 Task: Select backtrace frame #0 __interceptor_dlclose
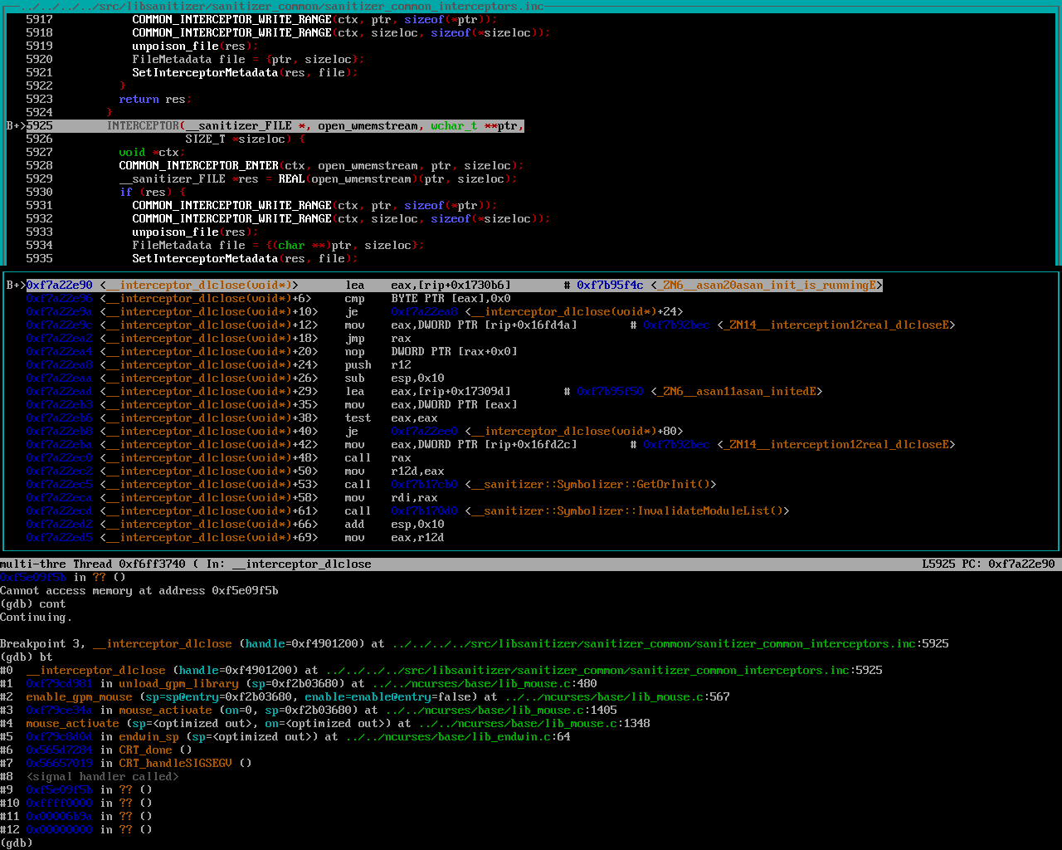pos(95,671)
